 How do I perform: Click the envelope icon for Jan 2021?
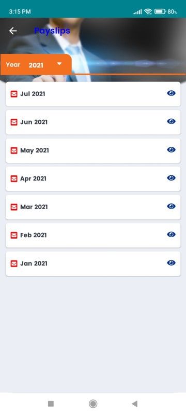14,264
